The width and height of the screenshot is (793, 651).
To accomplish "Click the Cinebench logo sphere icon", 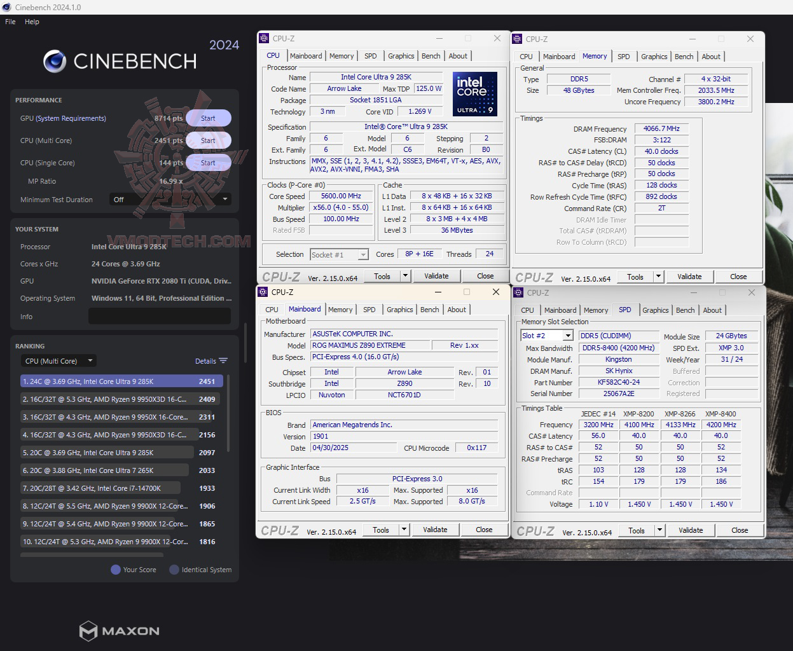I will click(55, 62).
